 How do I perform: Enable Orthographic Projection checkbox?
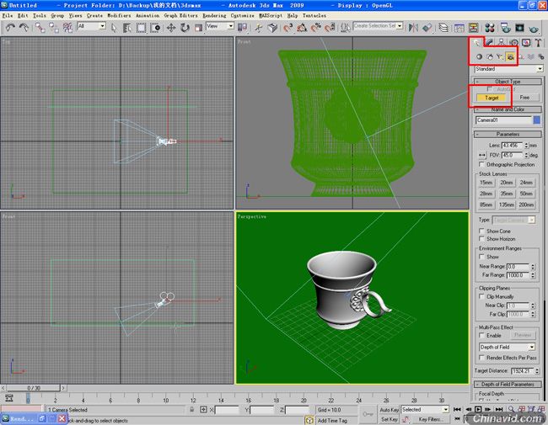pyautogui.click(x=481, y=164)
